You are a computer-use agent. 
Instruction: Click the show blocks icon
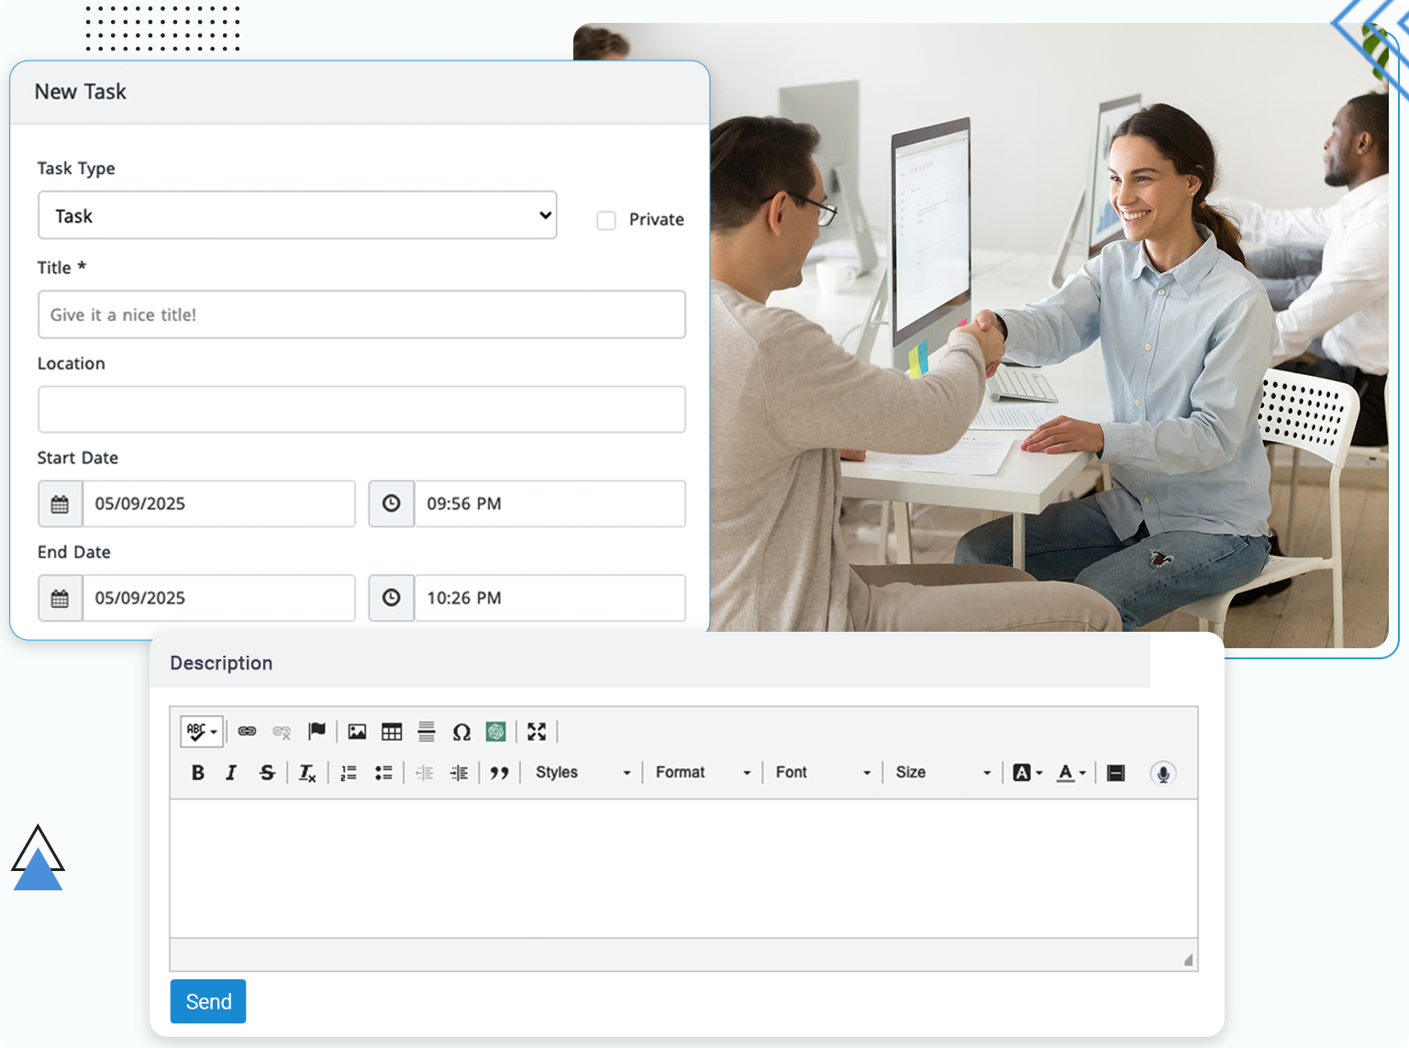click(1115, 773)
